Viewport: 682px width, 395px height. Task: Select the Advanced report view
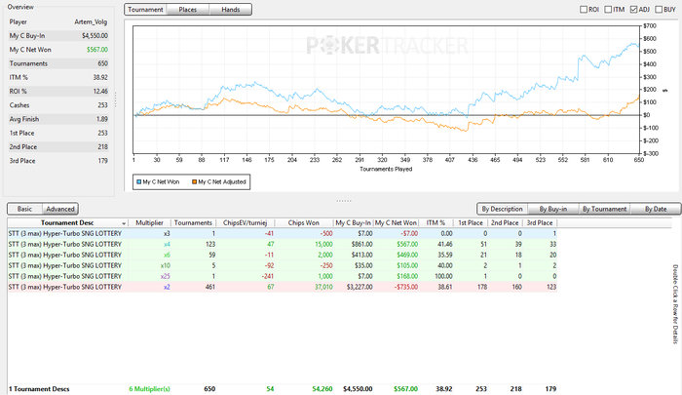60,209
